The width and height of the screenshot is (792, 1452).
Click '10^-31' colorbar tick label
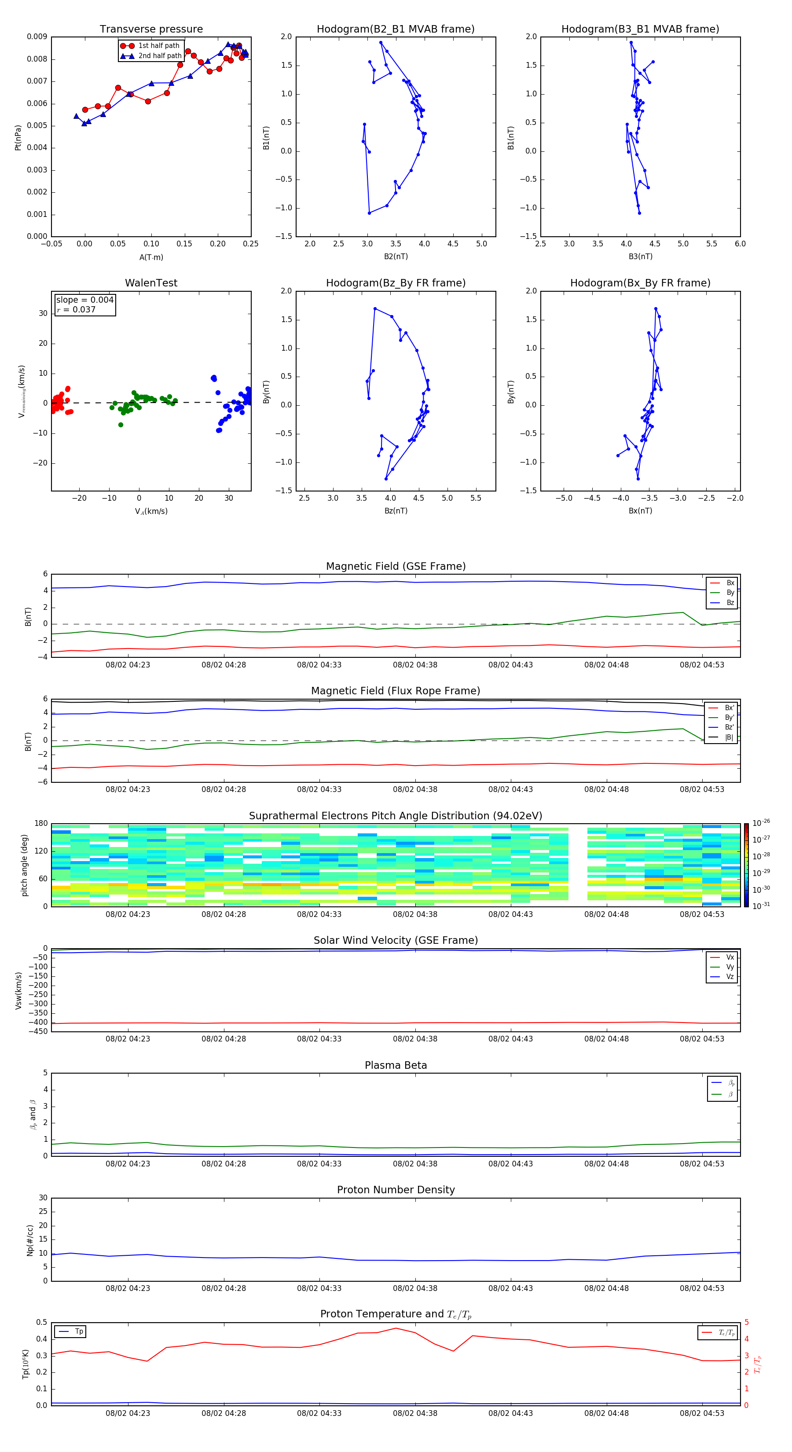(761, 906)
